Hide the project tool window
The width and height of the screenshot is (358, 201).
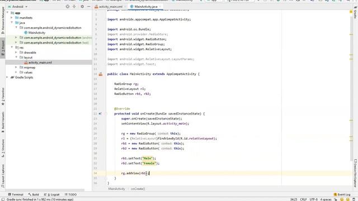click(89, 7)
